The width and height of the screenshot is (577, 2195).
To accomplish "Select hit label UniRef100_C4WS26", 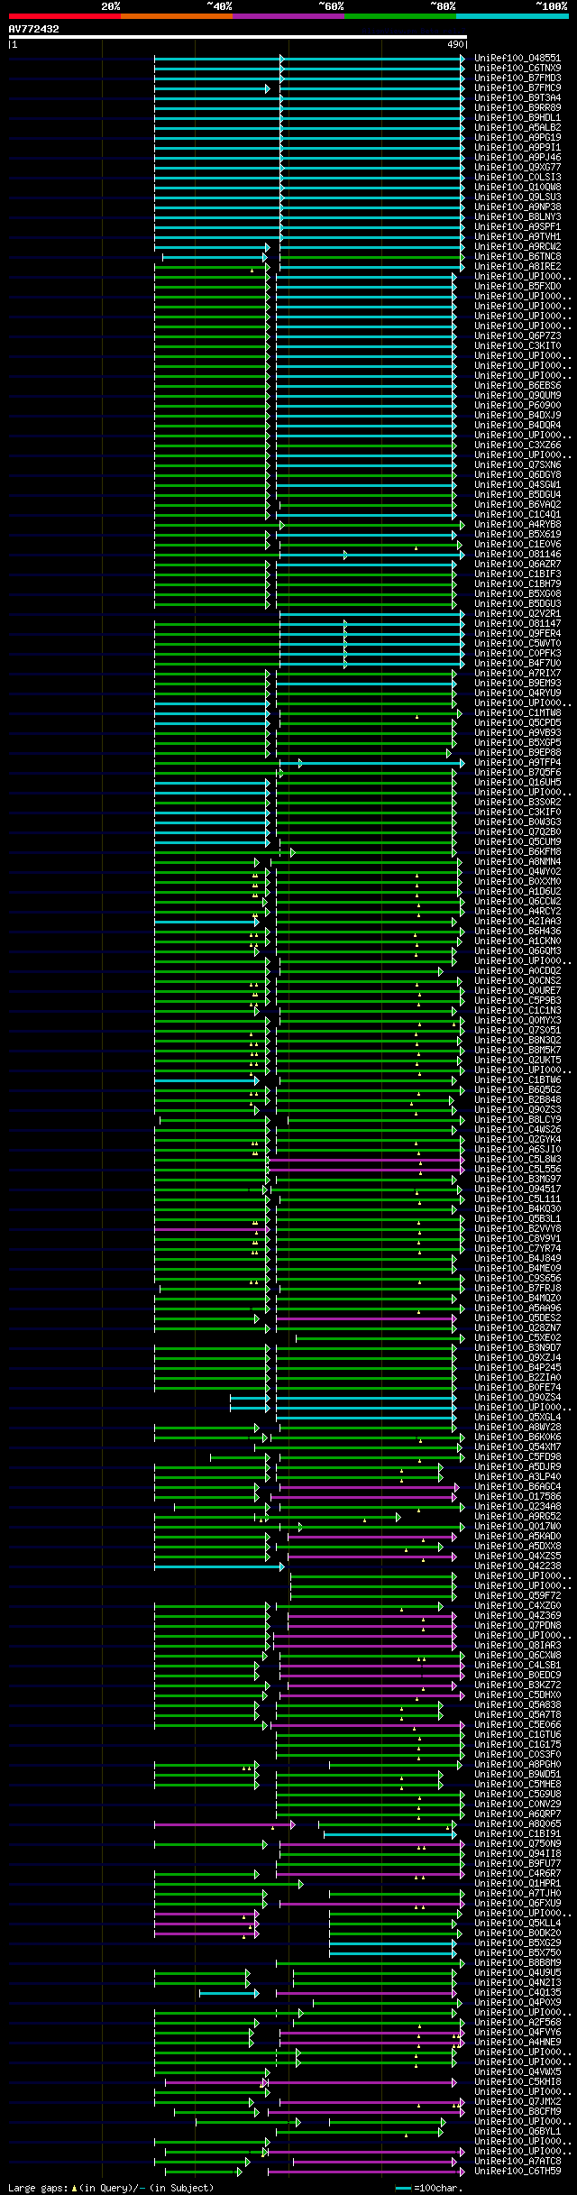I will tap(517, 1129).
